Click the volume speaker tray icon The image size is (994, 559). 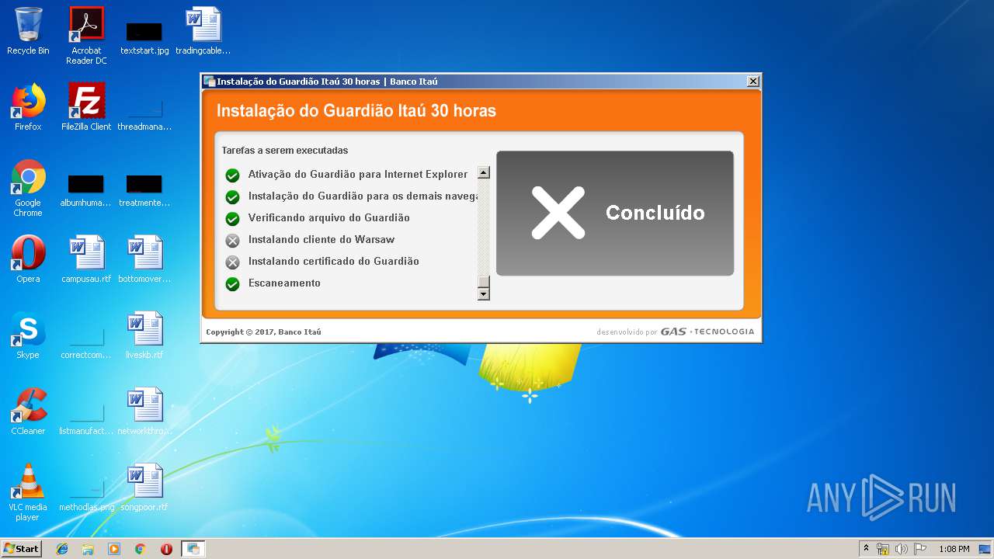point(901,549)
